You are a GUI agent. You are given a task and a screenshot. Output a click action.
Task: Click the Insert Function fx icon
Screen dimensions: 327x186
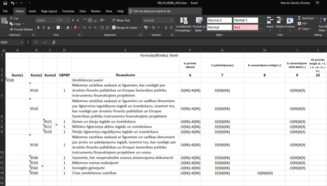click(x=54, y=42)
